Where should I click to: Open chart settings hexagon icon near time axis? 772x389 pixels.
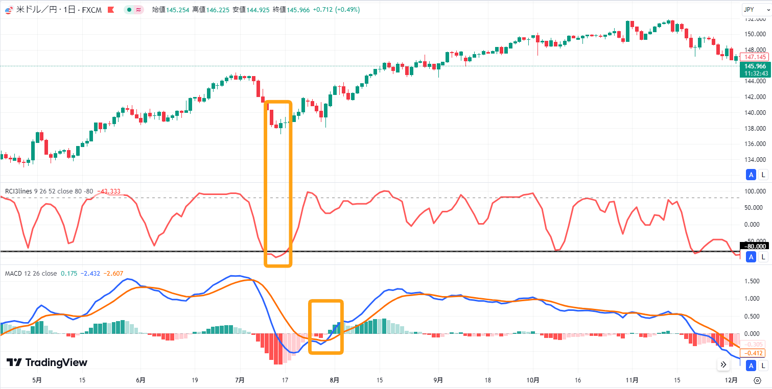(x=757, y=380)
